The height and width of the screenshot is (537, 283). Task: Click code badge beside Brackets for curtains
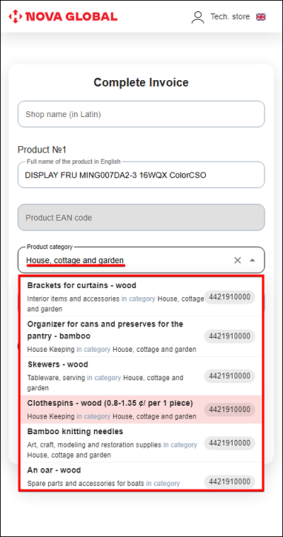(x=230, y=297)
